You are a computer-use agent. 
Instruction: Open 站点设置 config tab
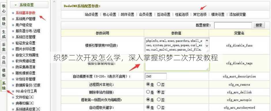click(x=91, y=14)
